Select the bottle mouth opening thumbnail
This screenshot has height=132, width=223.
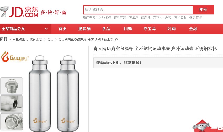coord(12,104)
